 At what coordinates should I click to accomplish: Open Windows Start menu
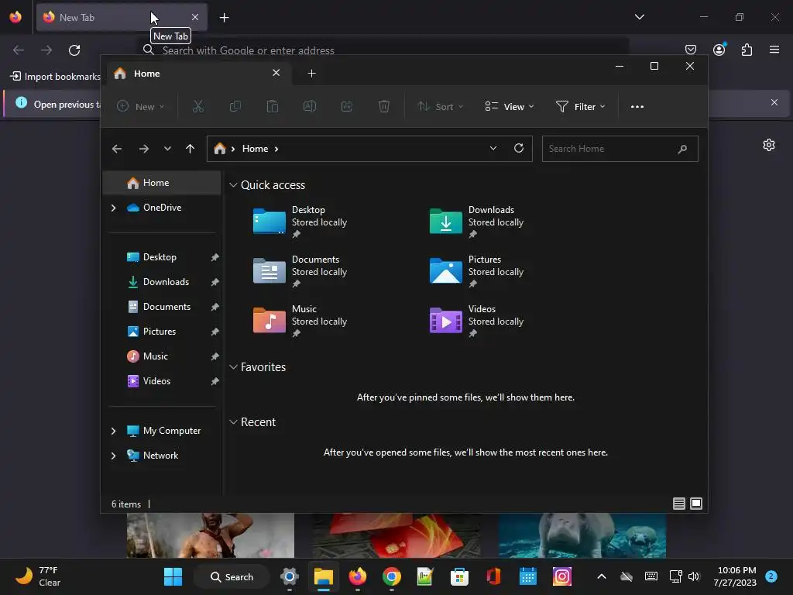click(173, 576)
